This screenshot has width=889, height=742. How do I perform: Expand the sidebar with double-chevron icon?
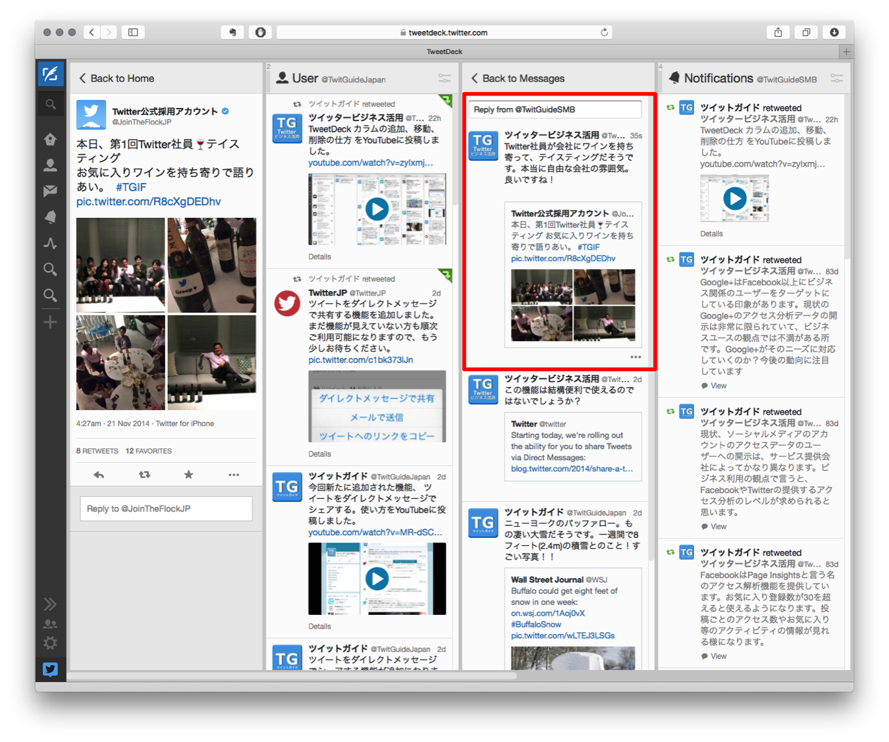(50, 604)
